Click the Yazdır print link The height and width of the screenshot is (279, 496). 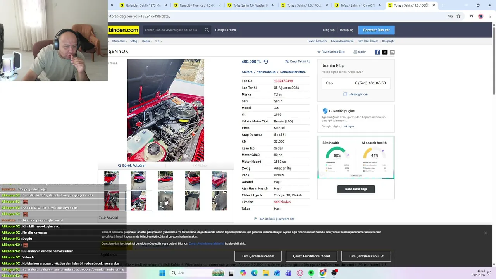pyautogui.click(x=360, y=52)
